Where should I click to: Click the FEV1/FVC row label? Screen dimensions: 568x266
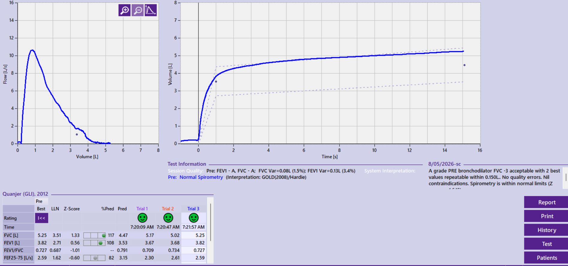(x=19, y=250)
